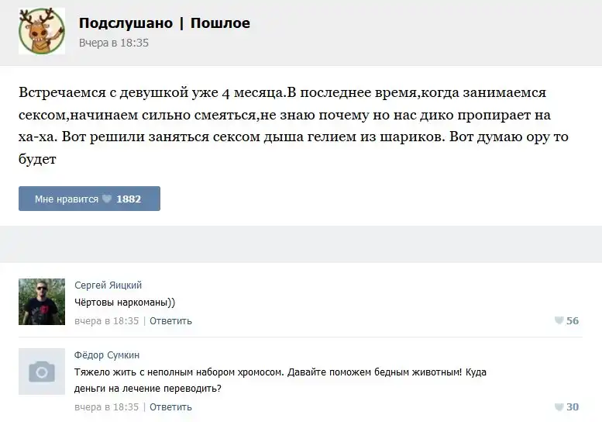This screenshot has width=602, height=422.
Task: Click the heart icon in the Мне нравится button
Action: 107,199
